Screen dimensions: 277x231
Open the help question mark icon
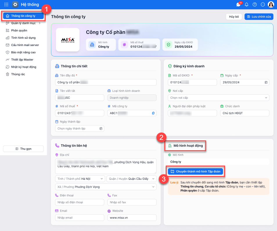255,5
